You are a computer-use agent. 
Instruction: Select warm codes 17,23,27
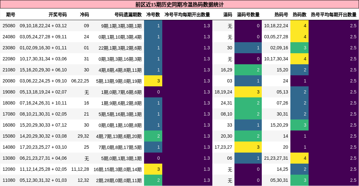click(x=223, y=147)
